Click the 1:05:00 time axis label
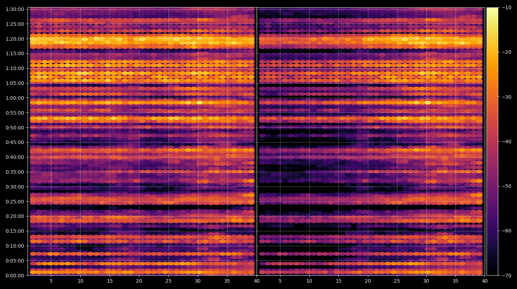517x289 pixels. click(15, 83)
